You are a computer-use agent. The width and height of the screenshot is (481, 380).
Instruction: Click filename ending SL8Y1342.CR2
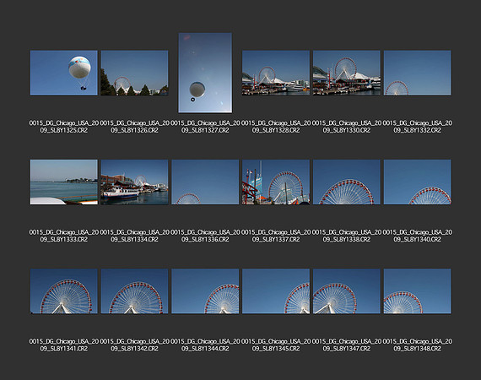[134, 345]
